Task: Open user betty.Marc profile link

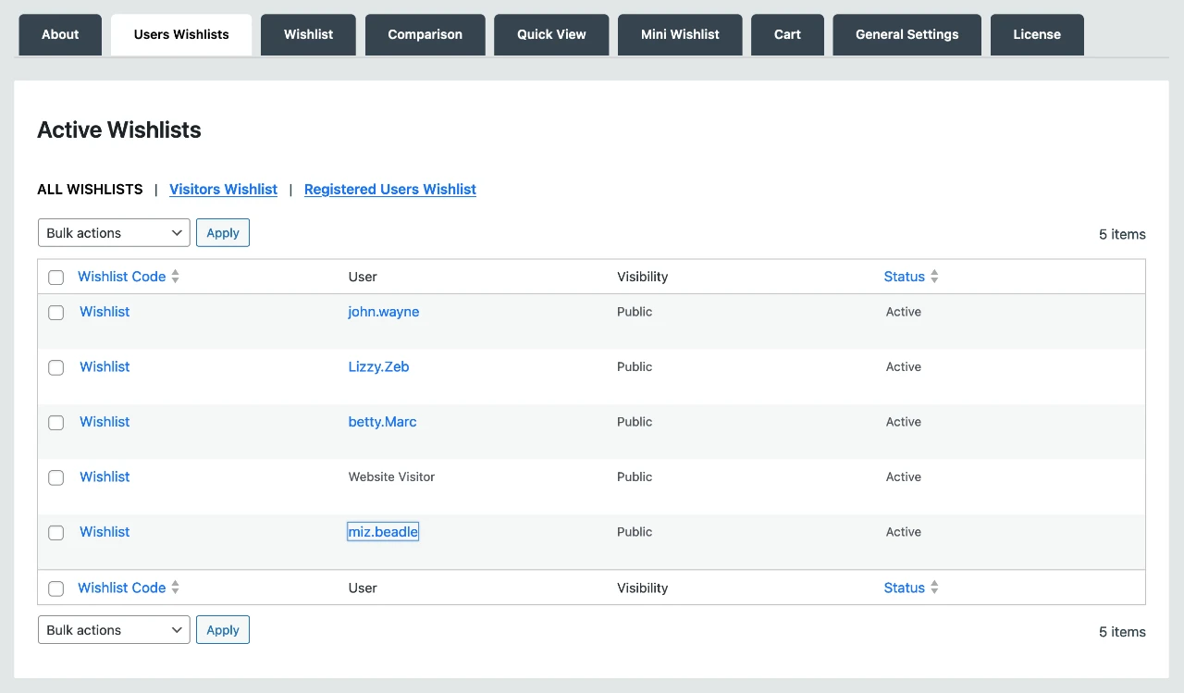Action: point(382,422)
